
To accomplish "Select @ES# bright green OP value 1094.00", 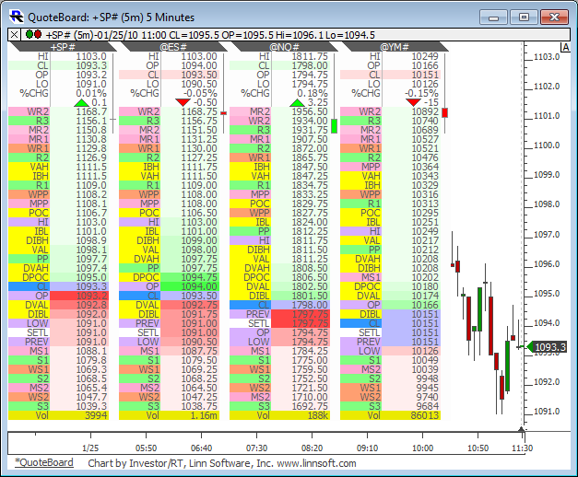I will (x=190, y=286).
